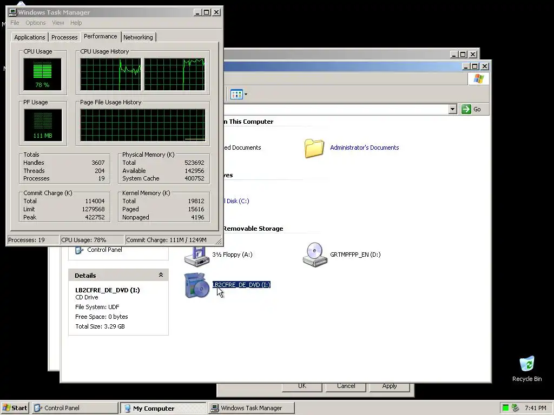
Task: Click the PF Usage gauge showing 111 MB
Action: tap(43, 125)
